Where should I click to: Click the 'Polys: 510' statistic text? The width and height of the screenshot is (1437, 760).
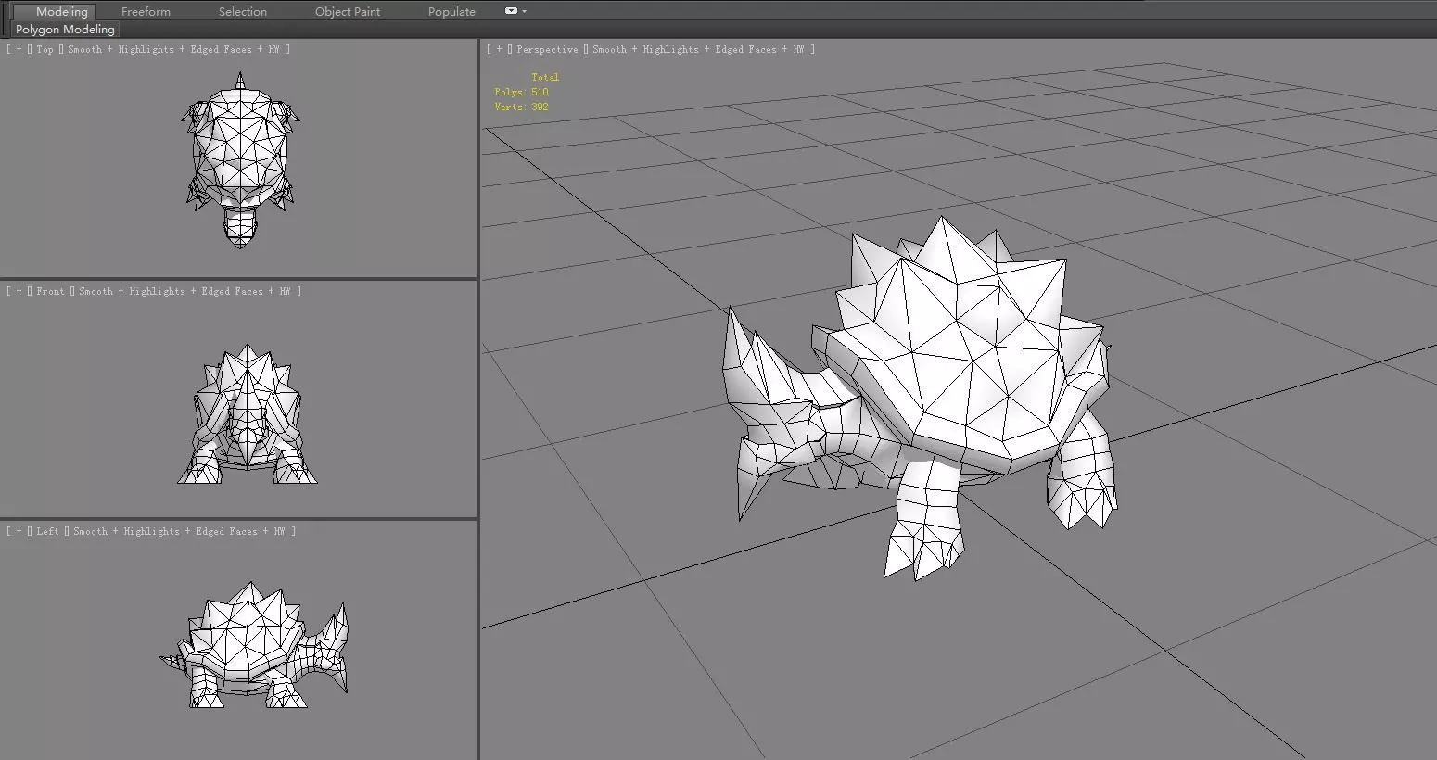pos(521,92)
